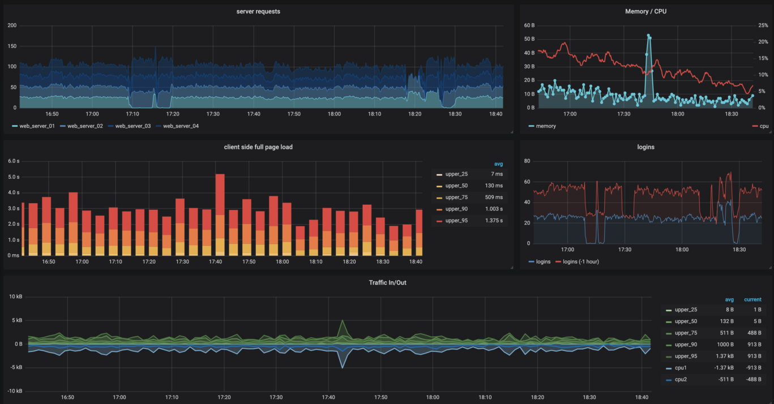This screenshot has width=774, height=404.
Task: Click the 80 y-axis label in logins panel
Action: click(527, 161)
